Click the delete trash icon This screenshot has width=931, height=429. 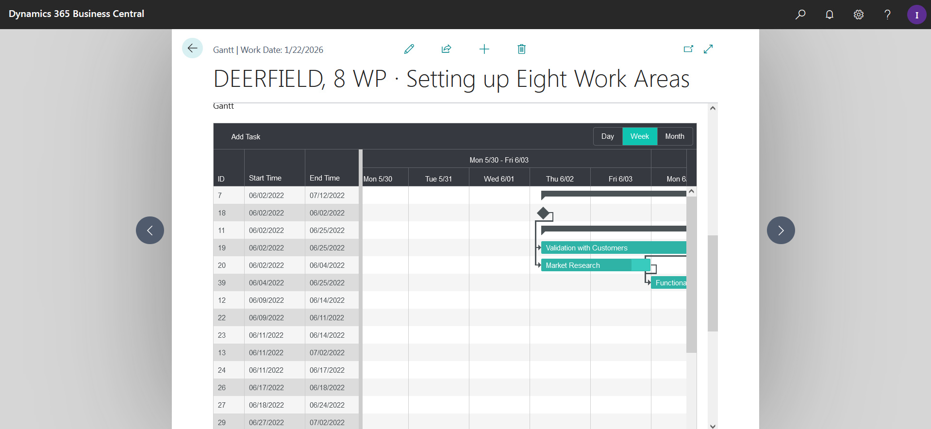[521, 49]
